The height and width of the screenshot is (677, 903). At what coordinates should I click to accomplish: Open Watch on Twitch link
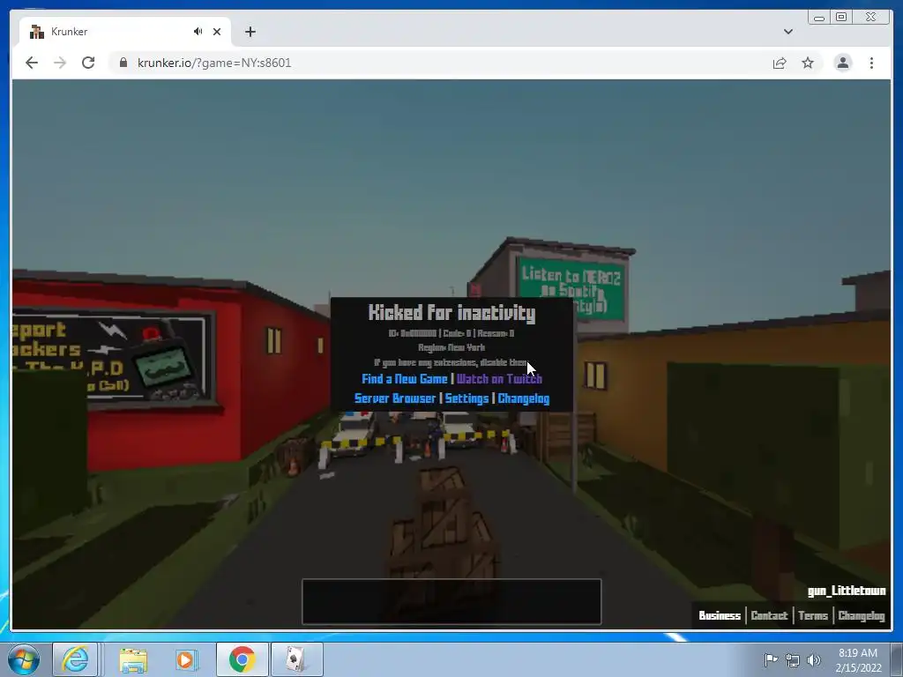point(499,379)
